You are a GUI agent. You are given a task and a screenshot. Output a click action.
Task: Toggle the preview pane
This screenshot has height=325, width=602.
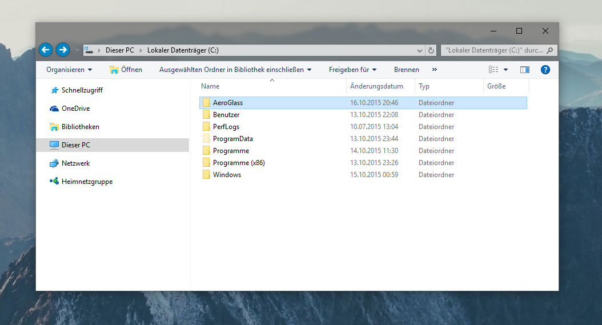coord(525,70)
